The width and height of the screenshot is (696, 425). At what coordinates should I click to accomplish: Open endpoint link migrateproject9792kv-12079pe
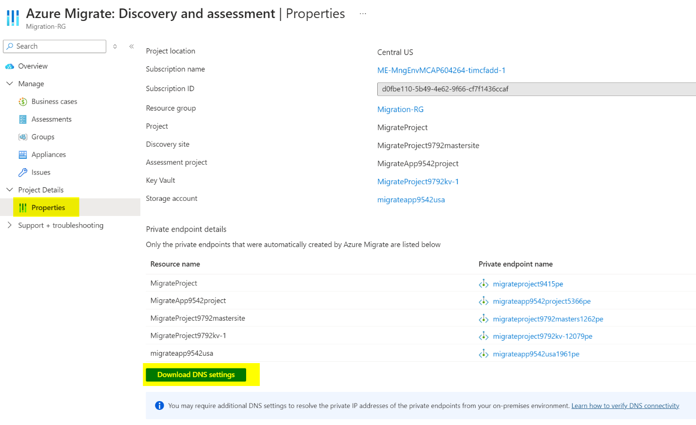point(542,337)
